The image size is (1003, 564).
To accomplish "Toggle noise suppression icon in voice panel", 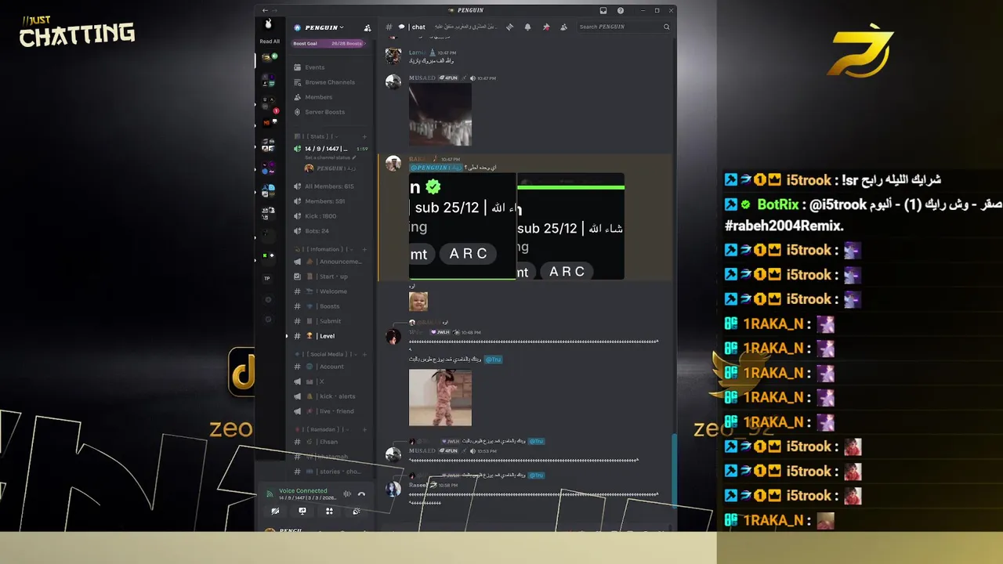I will click(x=347, y=494).
